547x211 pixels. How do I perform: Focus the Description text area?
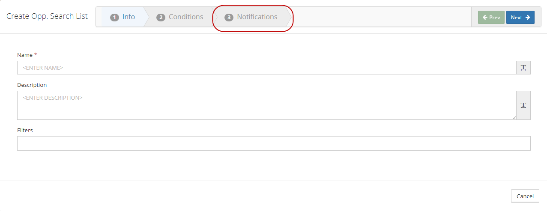click(267, 105)
